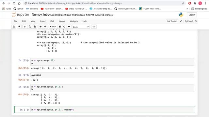Viewport: 209px width, 117px height.
Task: Click the browser back arrow
Action: 4,3
